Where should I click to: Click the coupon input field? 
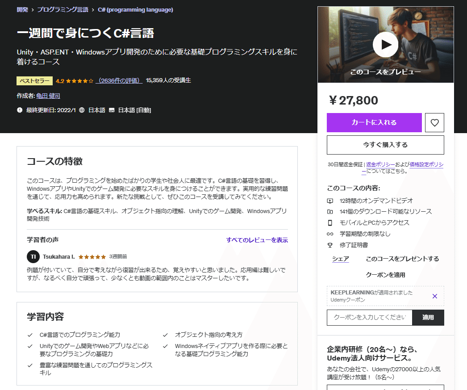369,317
